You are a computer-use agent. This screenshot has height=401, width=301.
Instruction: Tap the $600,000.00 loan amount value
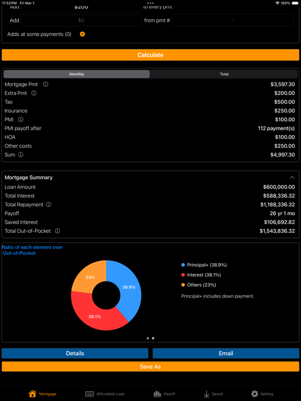pyautogui.click(x=279, y=187)
